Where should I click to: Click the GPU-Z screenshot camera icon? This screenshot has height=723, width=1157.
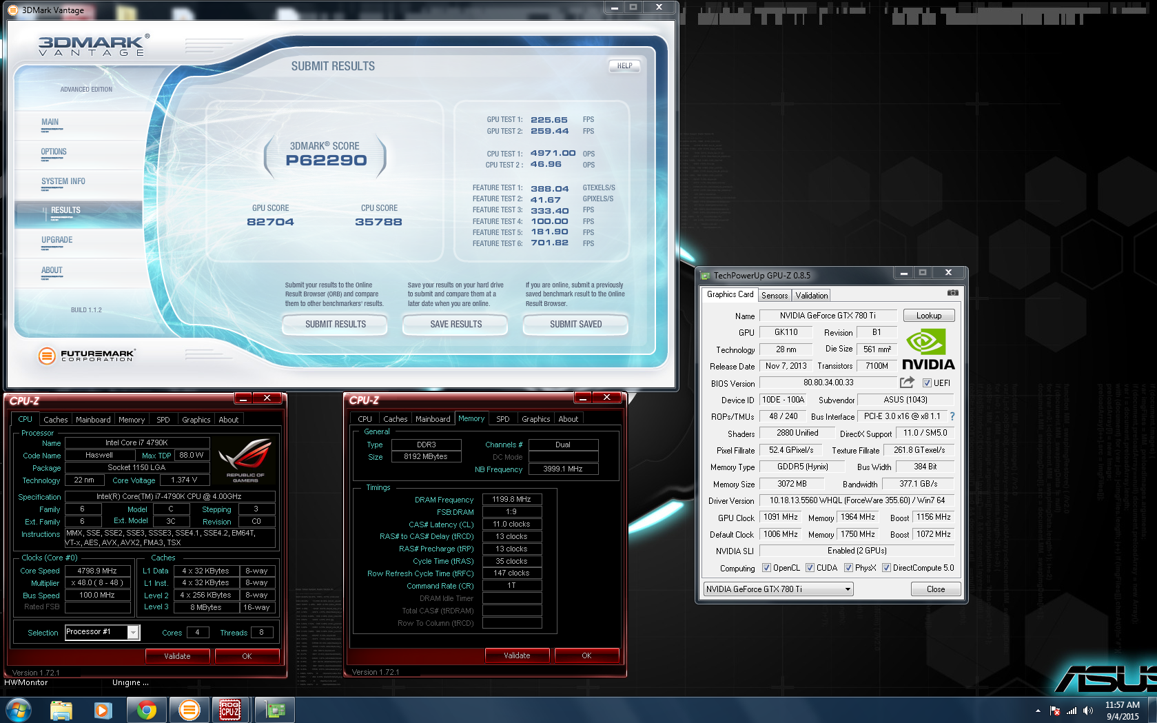952,293
